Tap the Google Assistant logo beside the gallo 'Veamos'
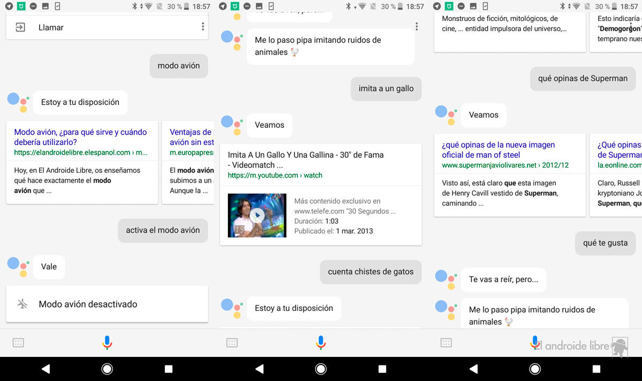This screenshot has height=381, width=642. [231, 125]
